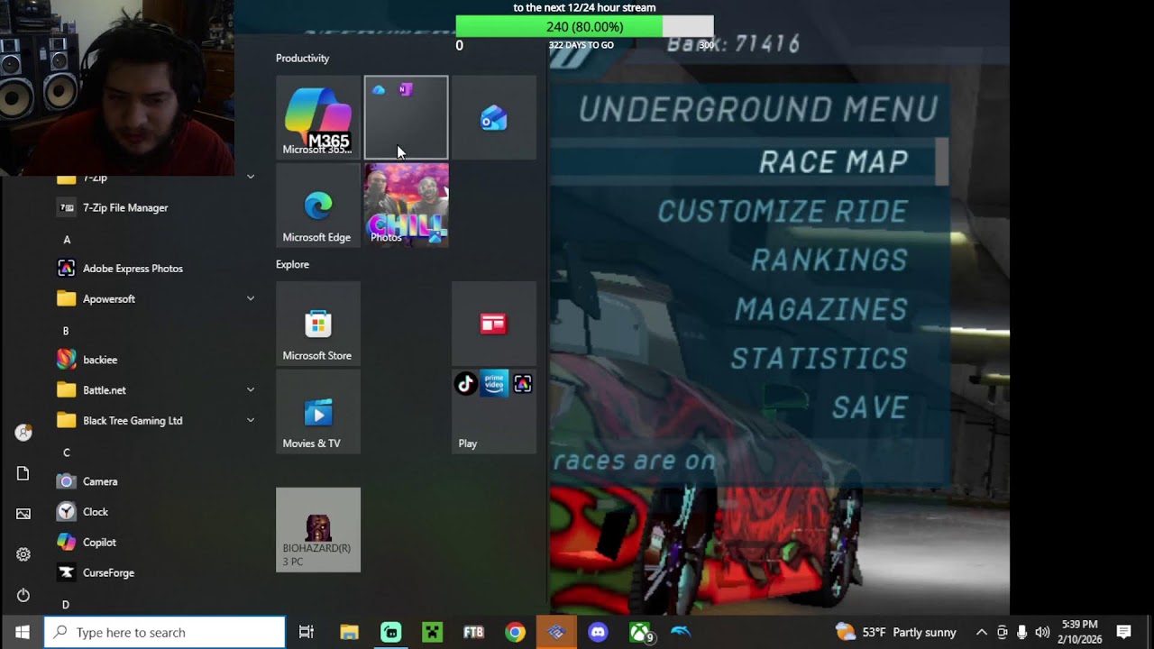Open the Microsoft 365 Copilot tile

pos(317,118)
